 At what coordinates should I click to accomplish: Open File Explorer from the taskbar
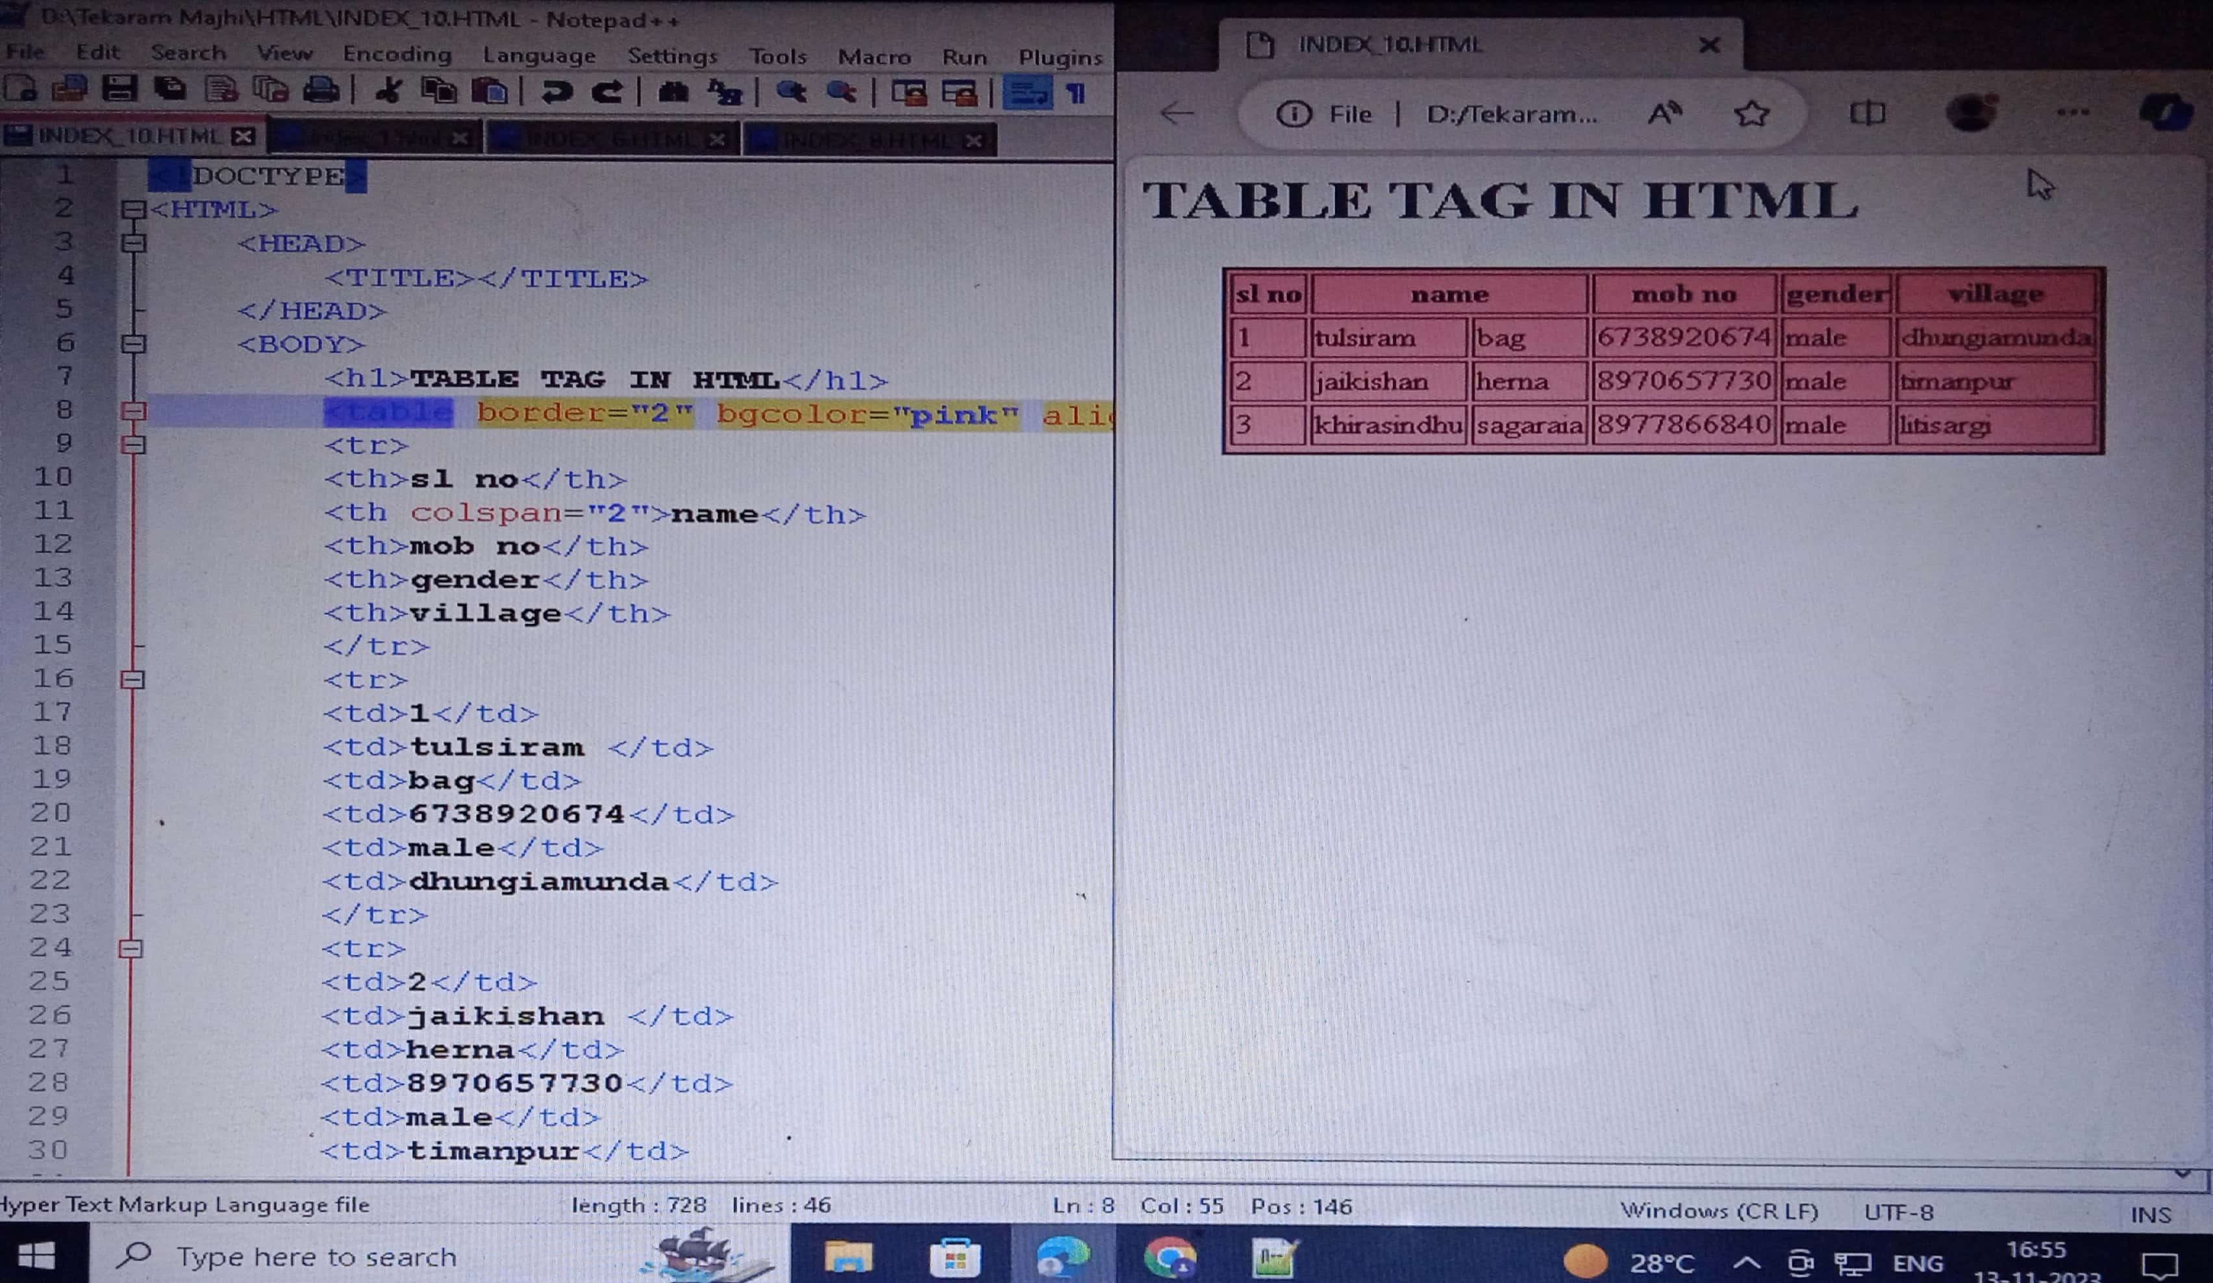[848, 1258]
